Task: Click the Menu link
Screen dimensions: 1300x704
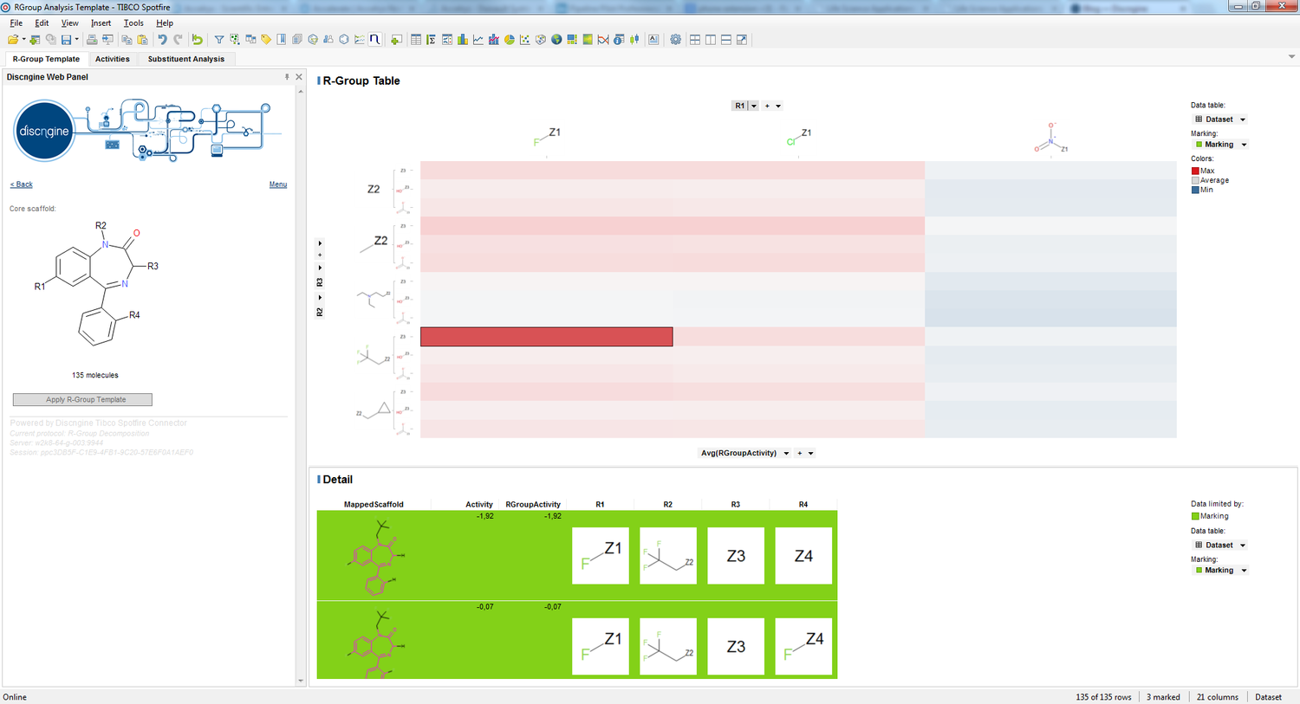Action: 278,184
